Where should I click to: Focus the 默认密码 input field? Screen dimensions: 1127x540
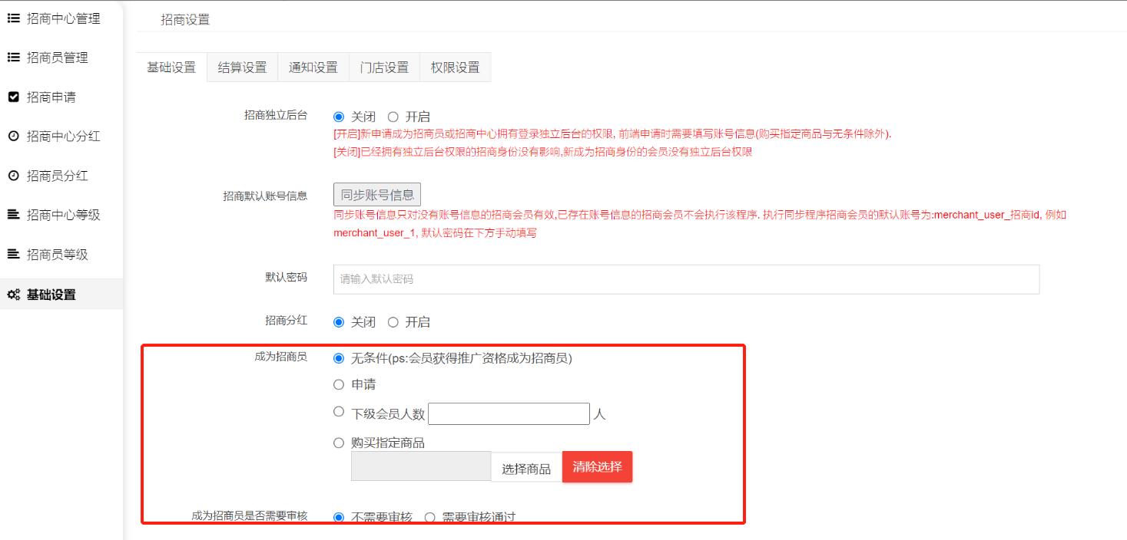[x=685, y=279]
